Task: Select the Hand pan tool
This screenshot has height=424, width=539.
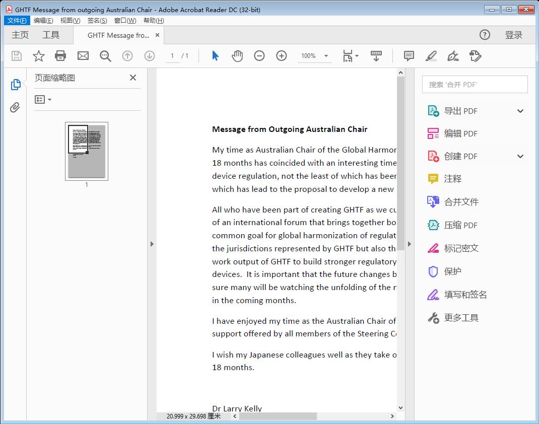Action: pos(237,56)
